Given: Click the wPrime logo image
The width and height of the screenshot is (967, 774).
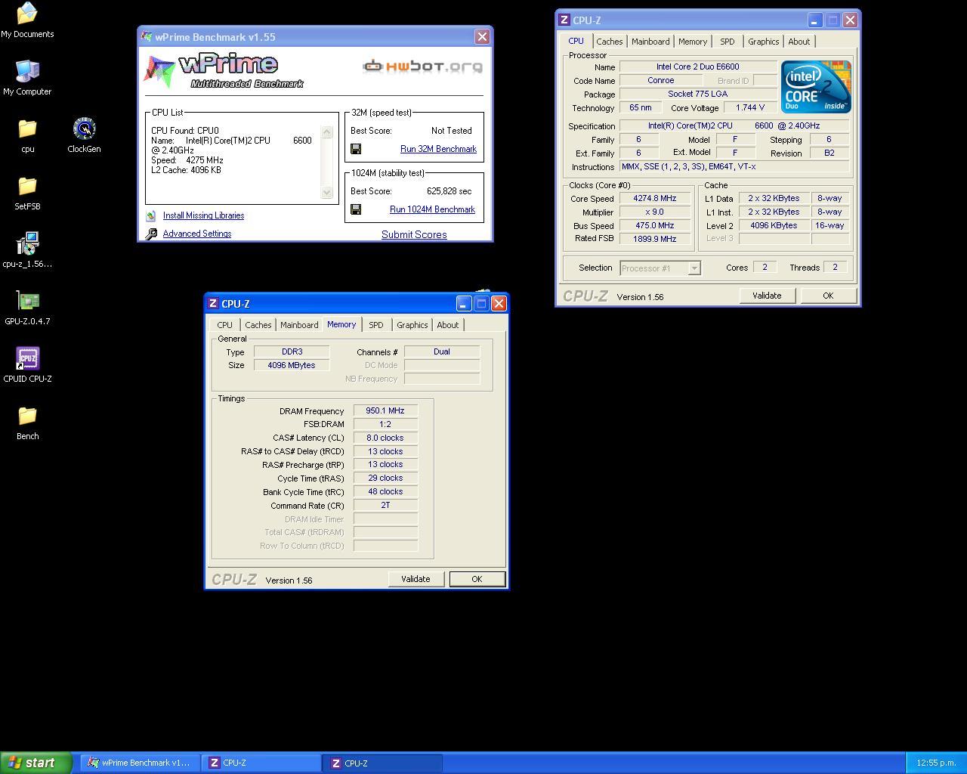Looking at the screenshot, I should click(224, 72).
